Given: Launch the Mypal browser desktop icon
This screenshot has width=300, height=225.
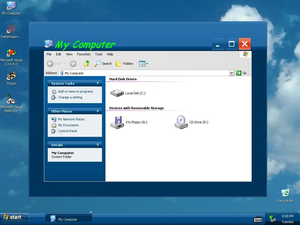Looking at the screenshot, I should click(11, 78).
